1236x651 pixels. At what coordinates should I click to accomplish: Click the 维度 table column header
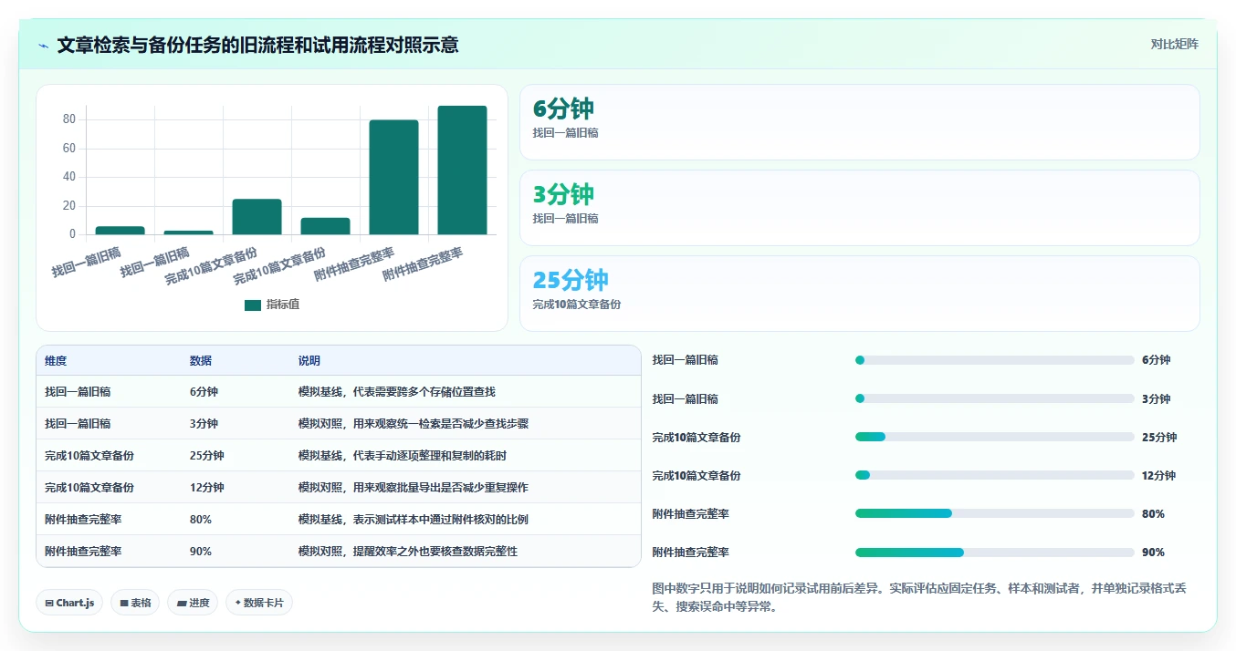56,361
